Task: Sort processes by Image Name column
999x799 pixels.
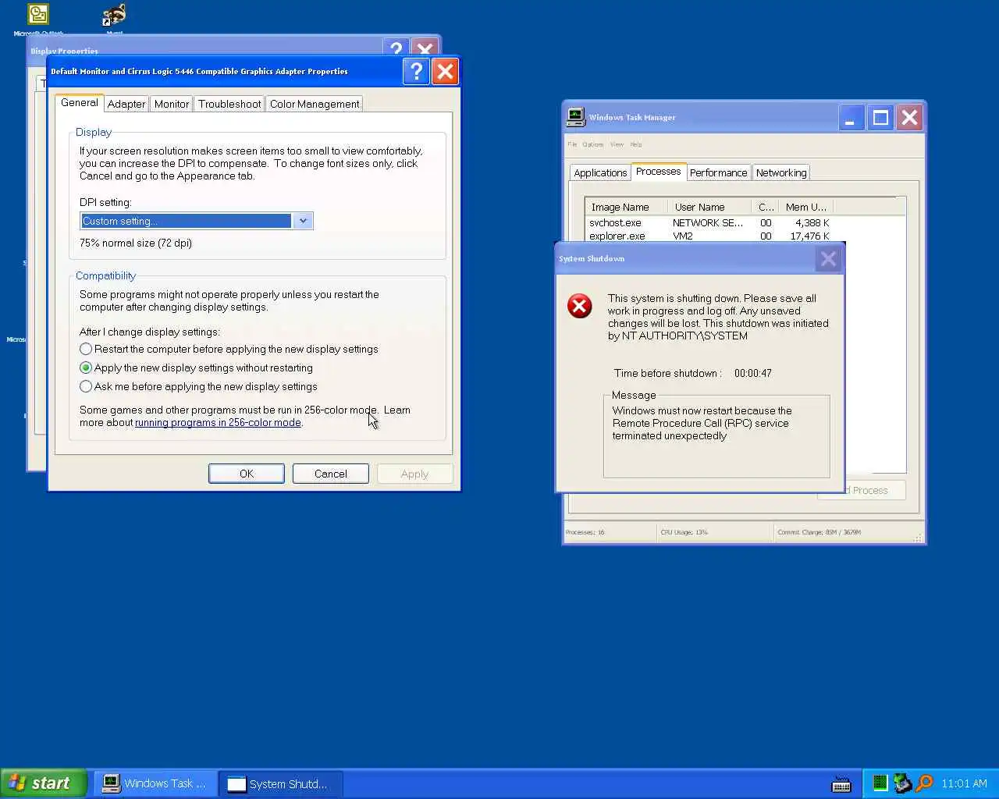Action: [626, 207]
